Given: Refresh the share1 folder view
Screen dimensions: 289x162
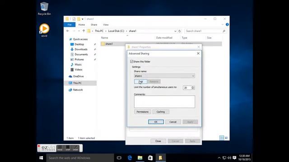Looking at the screenshot, I should [180, 31].
